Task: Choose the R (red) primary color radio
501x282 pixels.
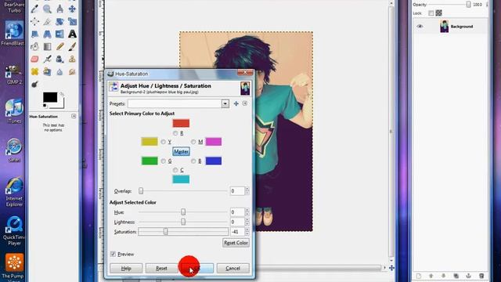Action: click(x=175, y=133)
